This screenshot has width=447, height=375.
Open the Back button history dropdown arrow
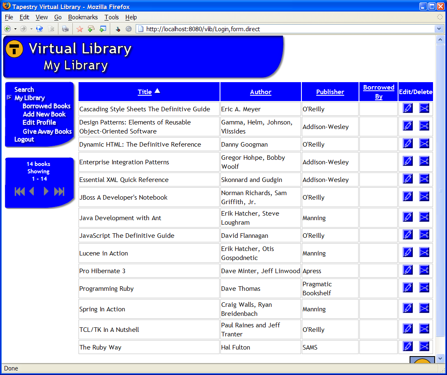click(x=16, y=29)
